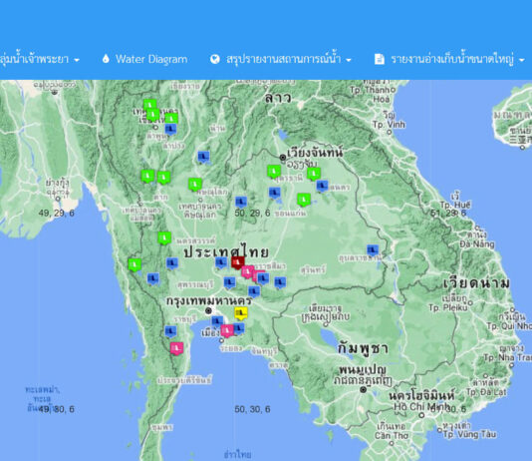
Task: Select the northernmost green marker above เชียงใหม่
Action: click(149, 105)
